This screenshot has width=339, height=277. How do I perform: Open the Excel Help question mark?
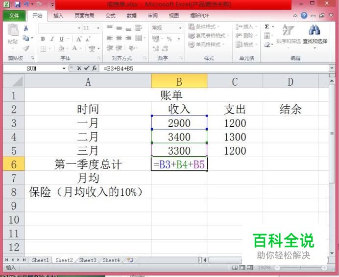click(x=304, y=16)
